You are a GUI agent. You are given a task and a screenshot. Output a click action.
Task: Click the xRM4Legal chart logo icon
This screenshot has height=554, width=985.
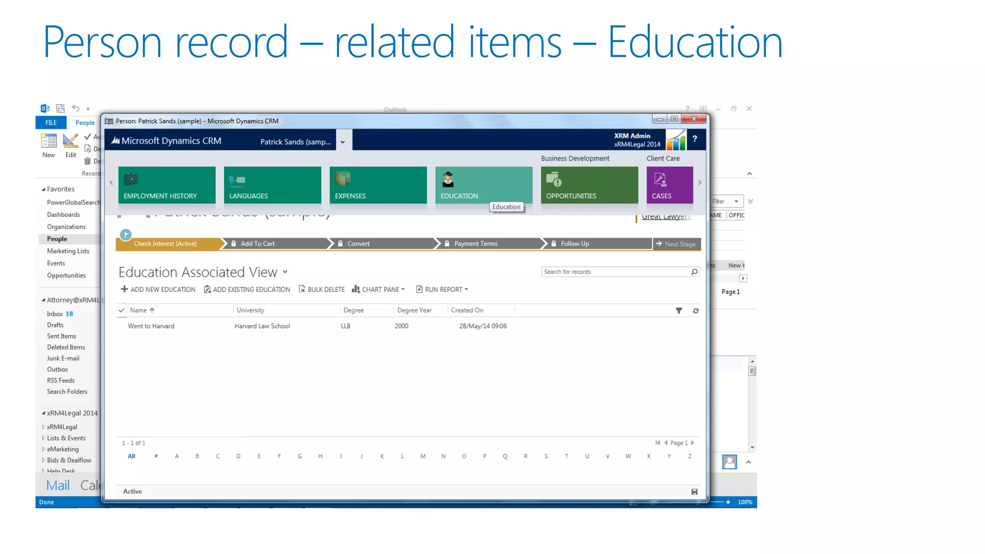click(x=676, y=140)
